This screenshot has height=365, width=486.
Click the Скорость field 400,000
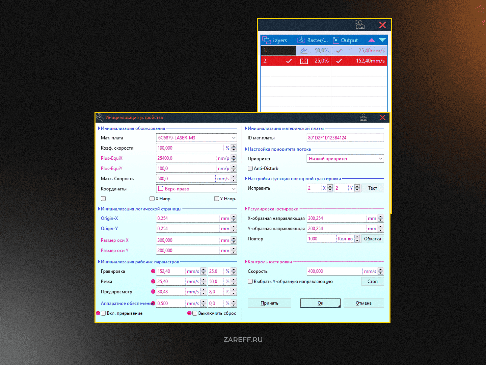[x=334, y=271]
